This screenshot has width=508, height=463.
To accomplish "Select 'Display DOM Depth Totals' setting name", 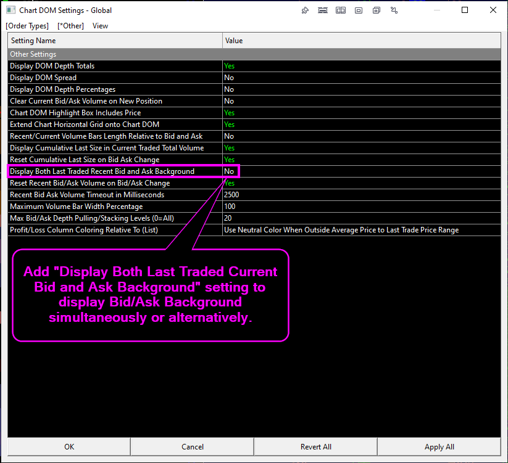I will (x=115, y=66).
